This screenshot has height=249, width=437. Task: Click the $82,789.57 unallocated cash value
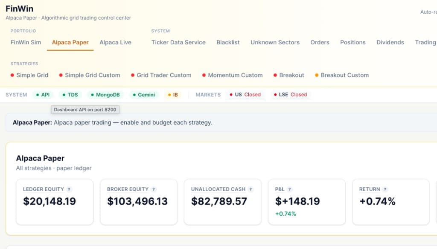point(219,201)
